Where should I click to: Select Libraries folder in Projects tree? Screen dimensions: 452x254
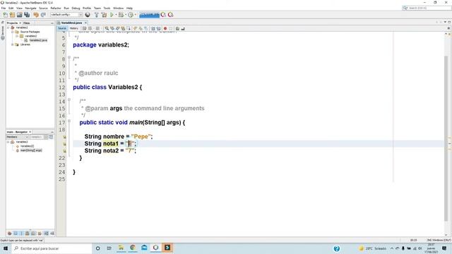coord(25,44)
